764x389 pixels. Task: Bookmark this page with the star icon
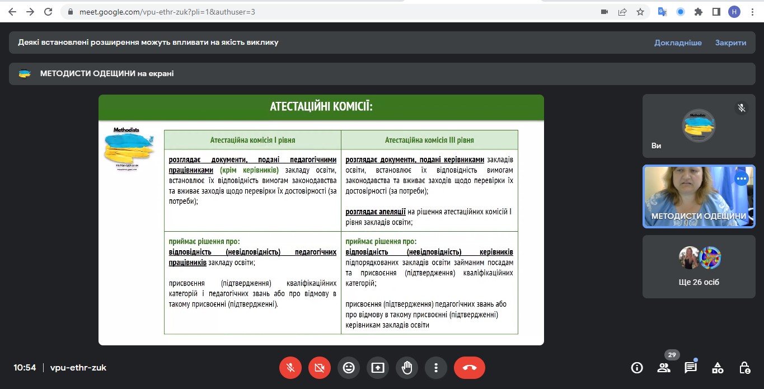pos(640,12)
